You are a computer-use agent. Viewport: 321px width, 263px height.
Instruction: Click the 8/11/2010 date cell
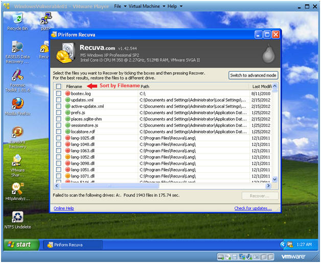[261, 94]
